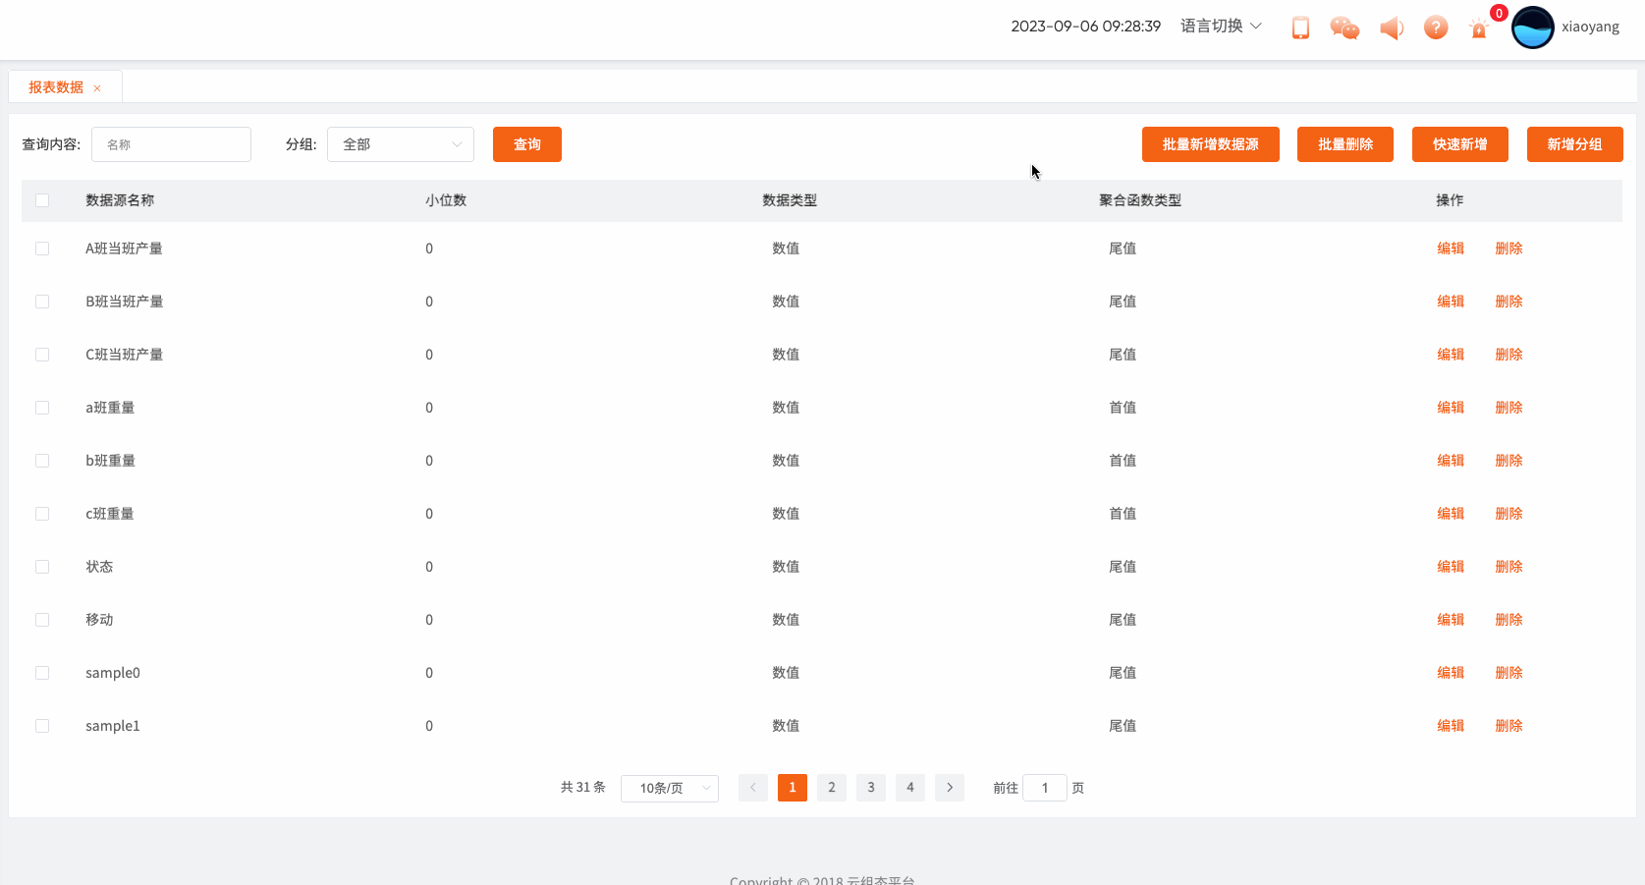Go to previous page arrow
This screenshot has width=1645, height=885.
coord(753,788)
